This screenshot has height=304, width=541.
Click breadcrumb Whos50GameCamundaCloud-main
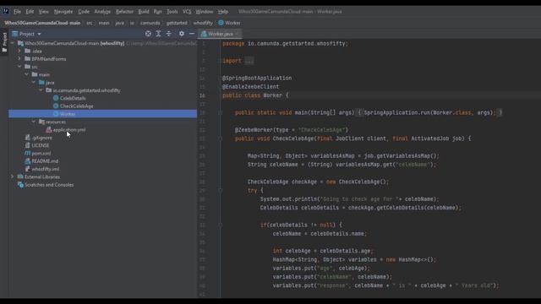(42, 23)
